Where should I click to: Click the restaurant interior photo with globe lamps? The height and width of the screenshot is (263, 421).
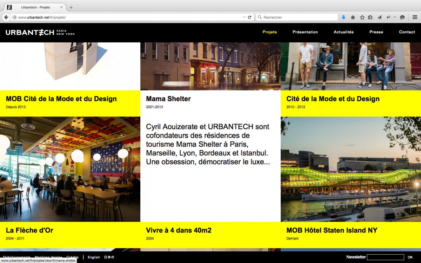click(70, 169)
